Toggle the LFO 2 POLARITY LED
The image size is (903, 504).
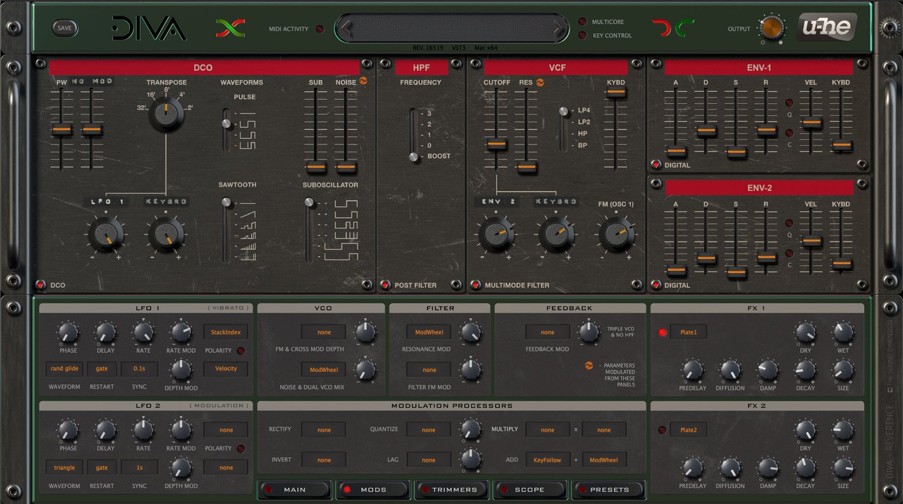(241, 449)
